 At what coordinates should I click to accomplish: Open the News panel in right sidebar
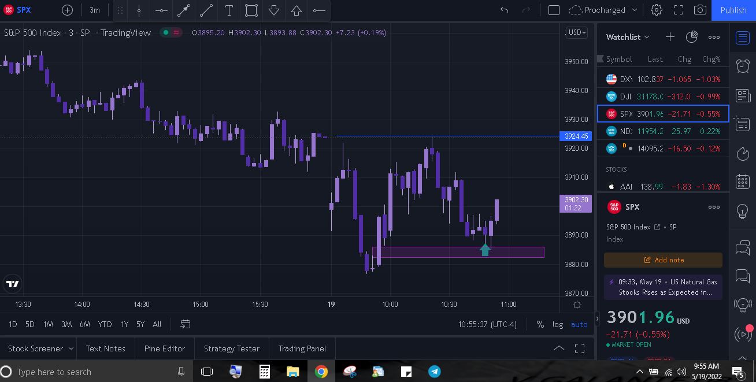click(743, 95)
